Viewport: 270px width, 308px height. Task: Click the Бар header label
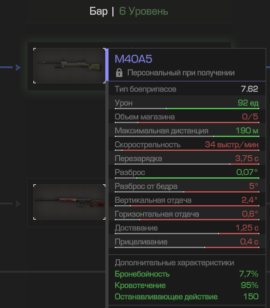click(x=98, y=11)
